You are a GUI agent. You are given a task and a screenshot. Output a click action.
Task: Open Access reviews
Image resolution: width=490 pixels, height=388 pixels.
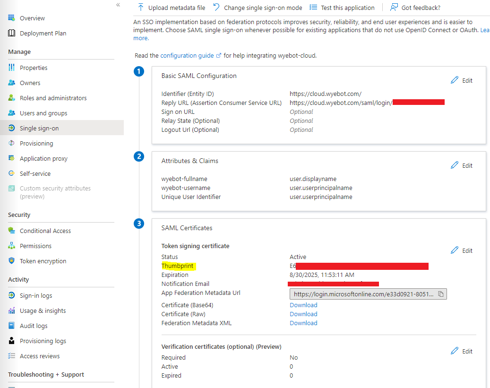pos(40,356)
